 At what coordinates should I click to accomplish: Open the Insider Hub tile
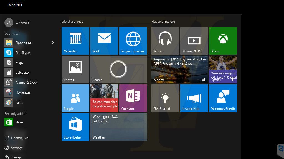pos(194,98)
